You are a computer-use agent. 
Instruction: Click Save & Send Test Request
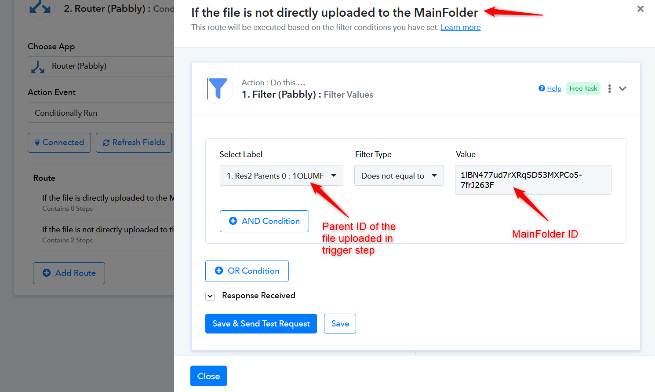coord(261,323)
